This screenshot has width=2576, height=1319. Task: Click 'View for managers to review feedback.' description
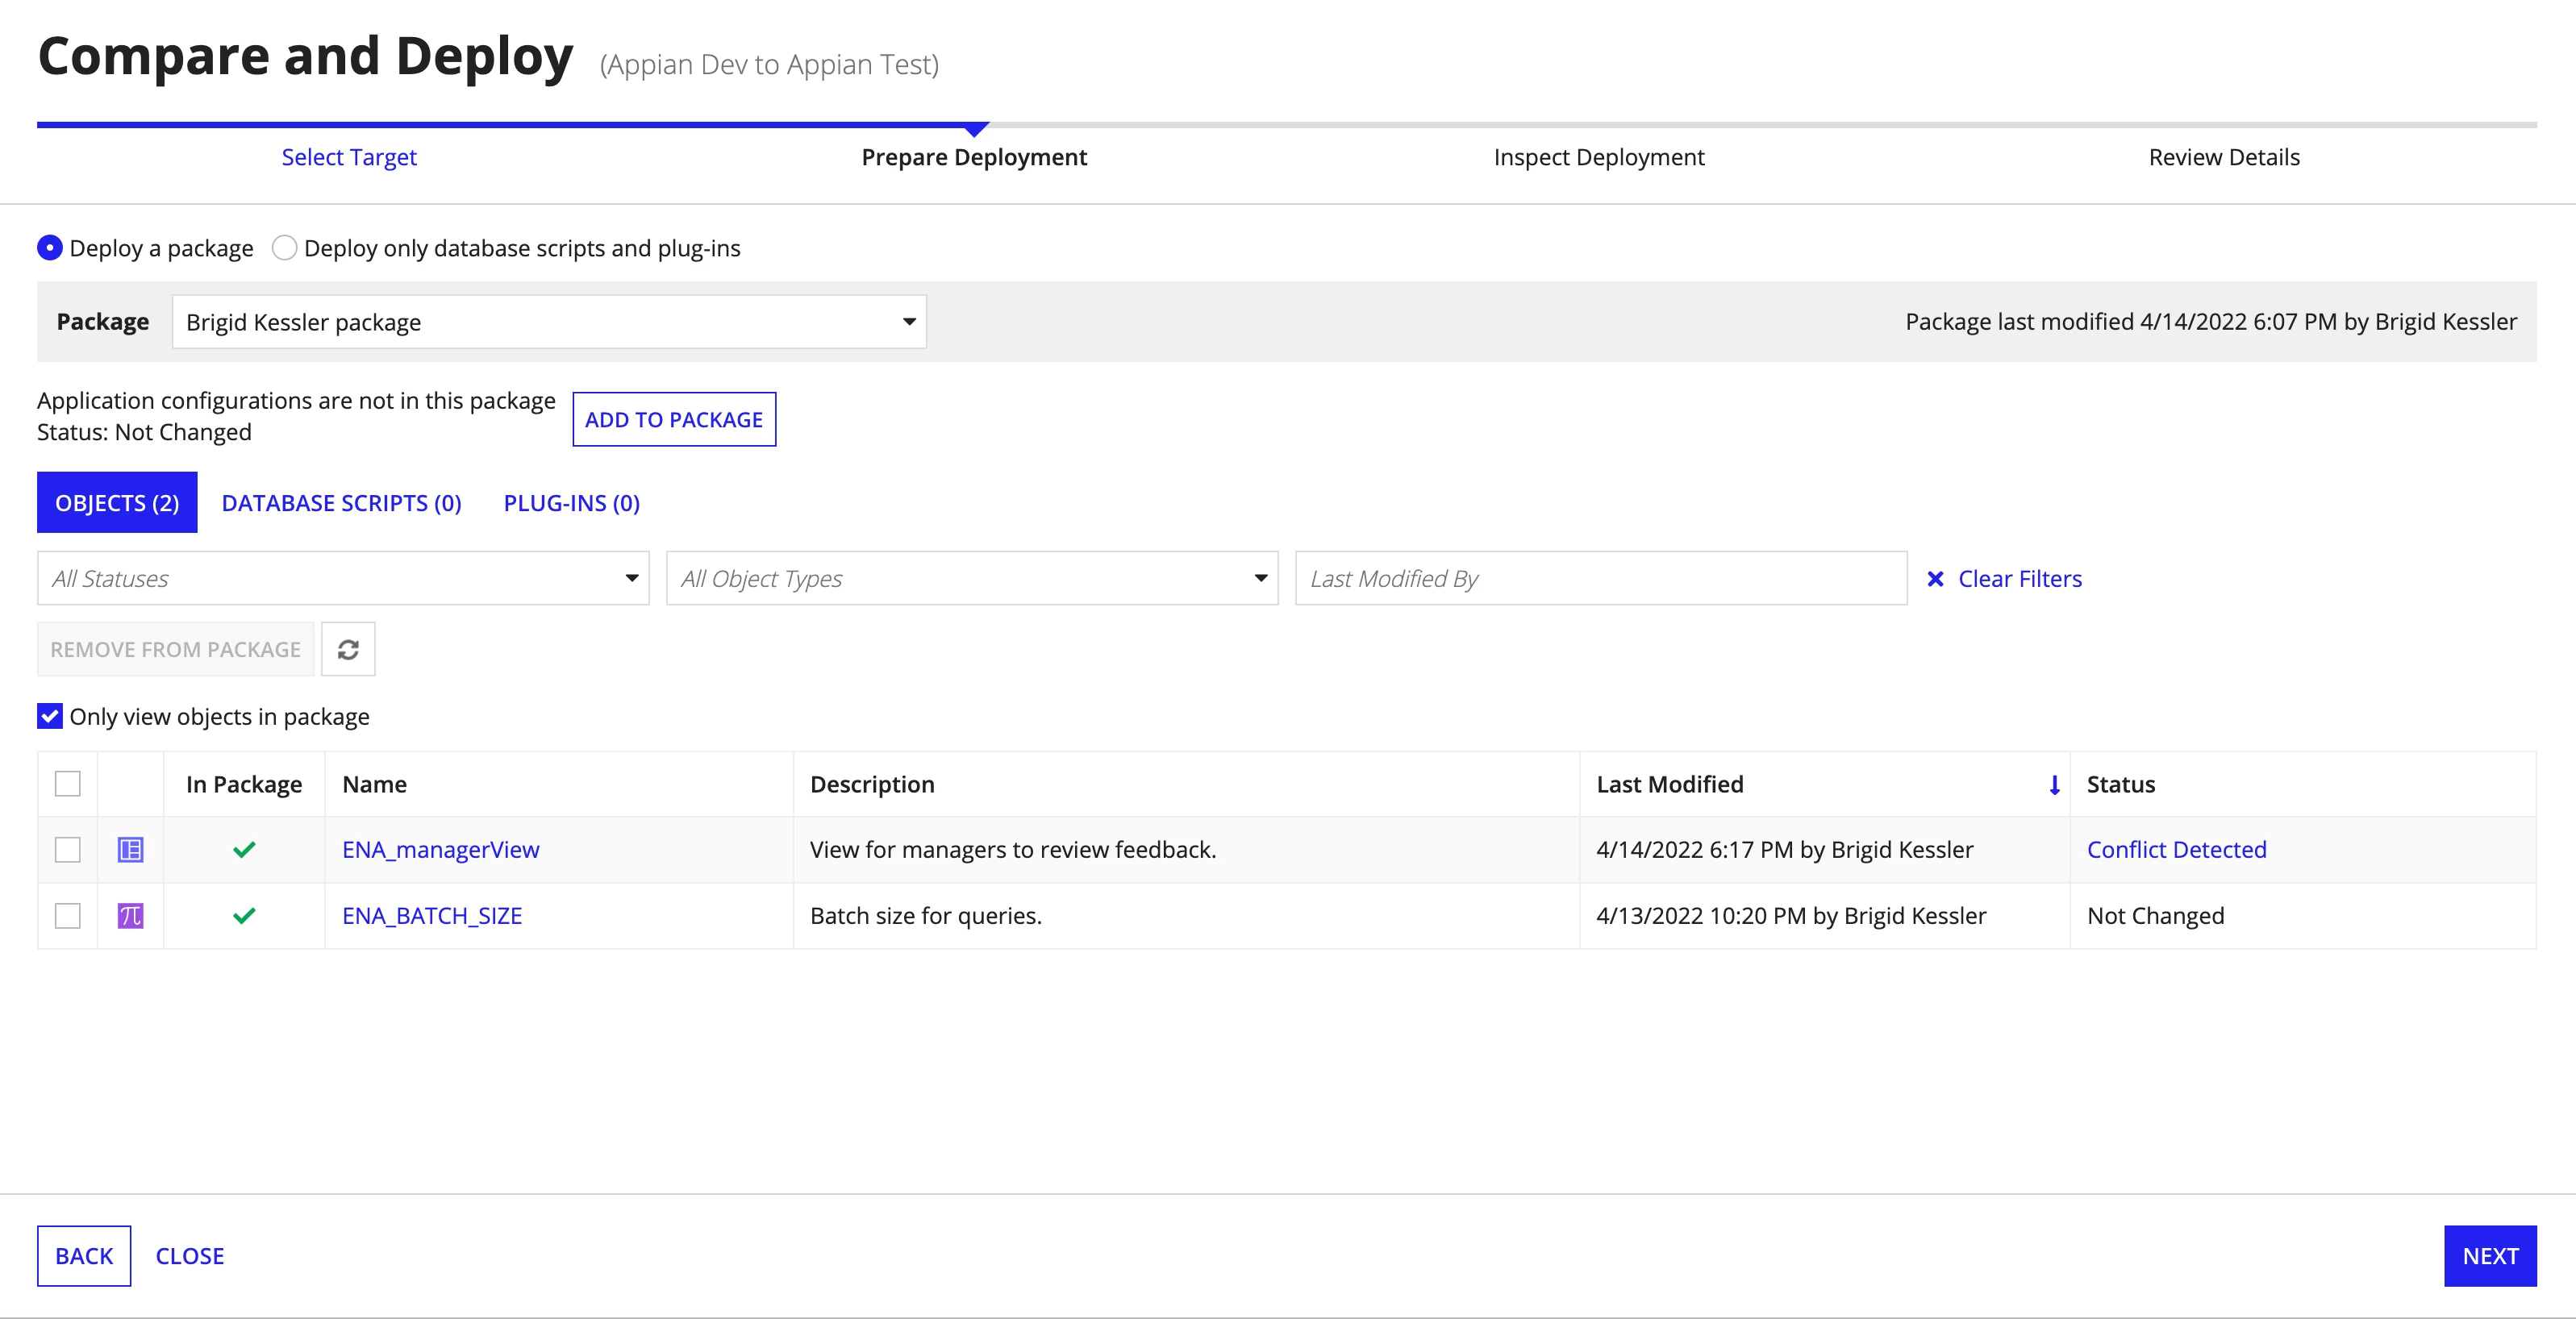[x=1013, y=850]
